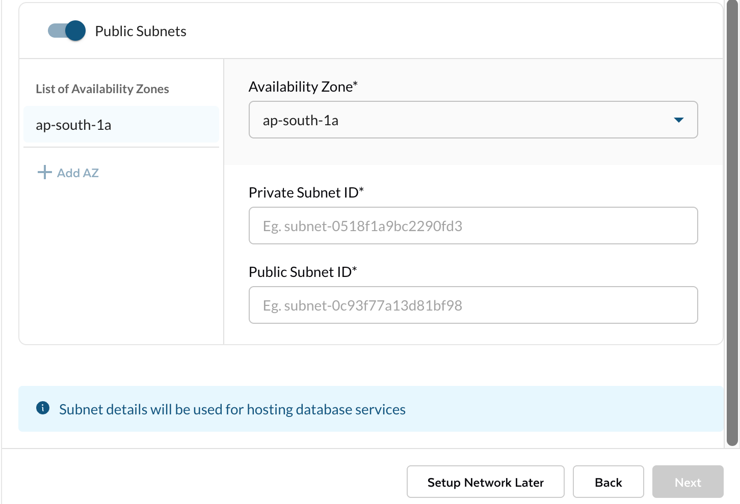The height and width of the screenshot is (504, 740).
Task: Click the info icon in the blue banner
Action: tap(43, 408)
